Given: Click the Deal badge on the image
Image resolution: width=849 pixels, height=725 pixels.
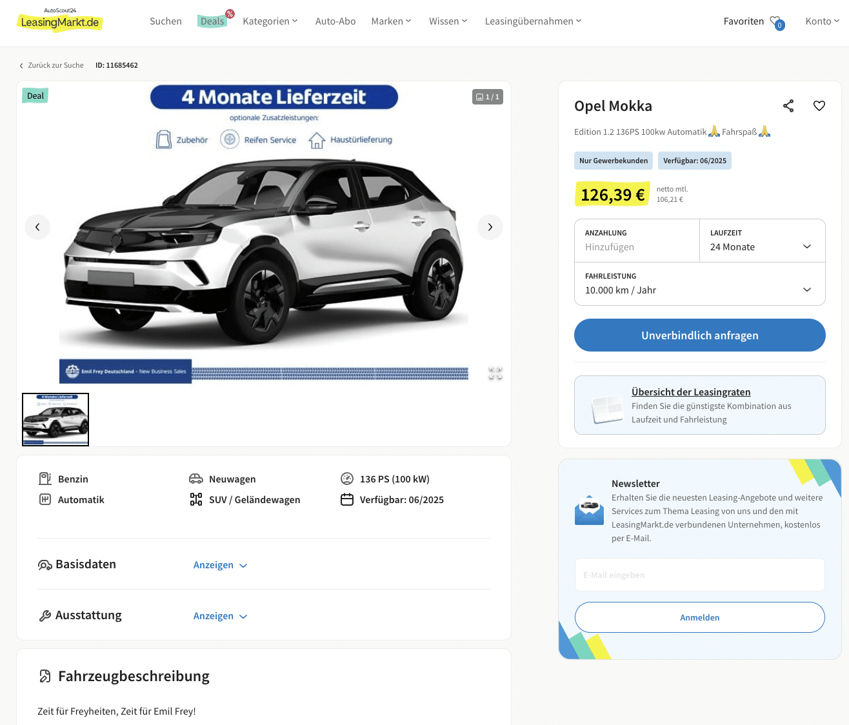Looking at the screenshot, I should click(35, 95).
